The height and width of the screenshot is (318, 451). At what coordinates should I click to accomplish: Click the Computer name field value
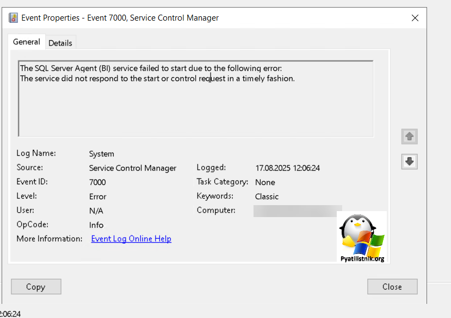[x=298, y=211]
